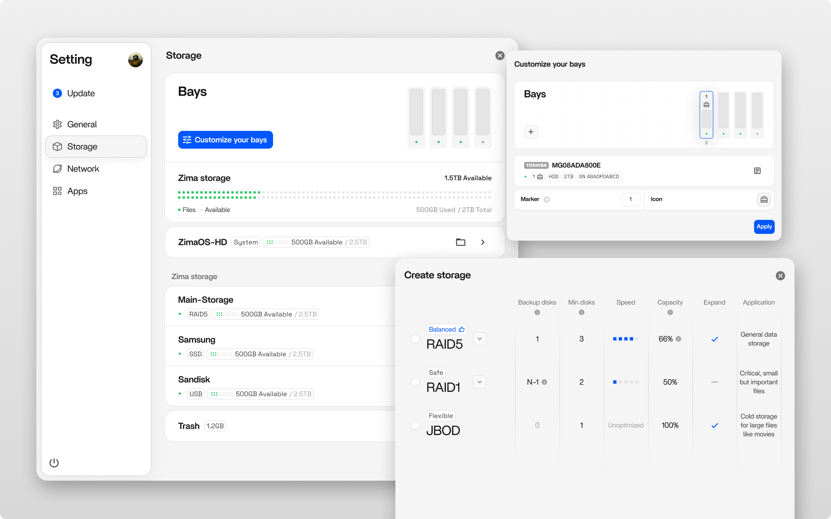
Task: Show info for the Marker field
Action: click(x=547, y=199)
